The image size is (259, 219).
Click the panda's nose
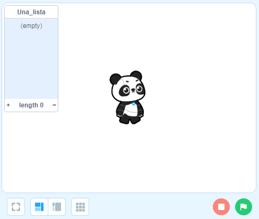tap(133, 90)
